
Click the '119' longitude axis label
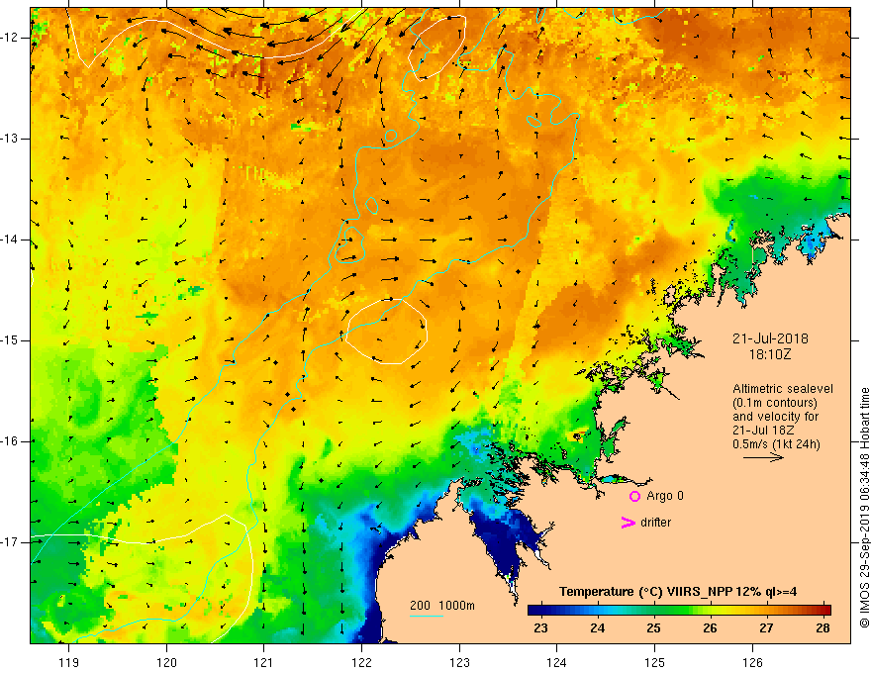tap(69, 662)
